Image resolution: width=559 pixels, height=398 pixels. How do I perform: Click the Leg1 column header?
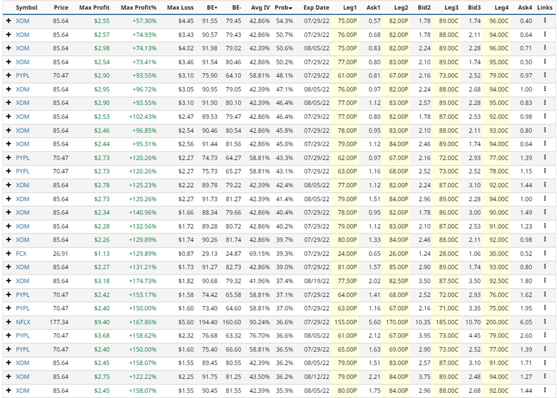coord(350,8)
